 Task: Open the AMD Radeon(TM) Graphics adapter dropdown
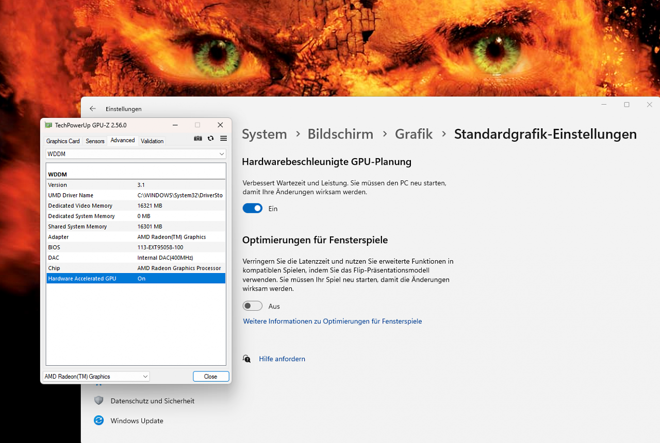[x=96, y=377]
